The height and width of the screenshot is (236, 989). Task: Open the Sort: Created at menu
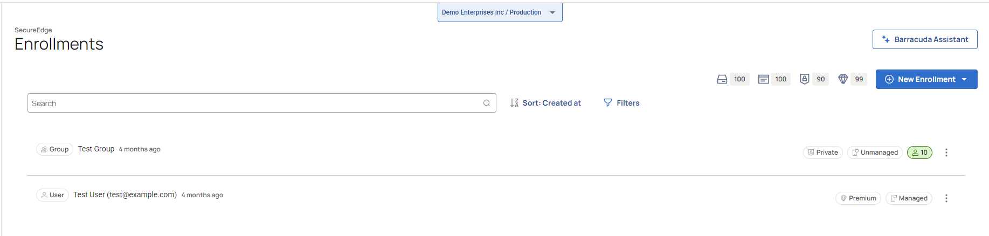point(545,103)
